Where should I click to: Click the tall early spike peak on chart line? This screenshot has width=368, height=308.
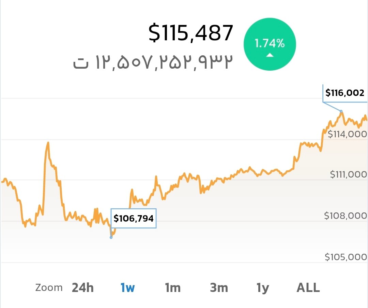pos(48,142)
